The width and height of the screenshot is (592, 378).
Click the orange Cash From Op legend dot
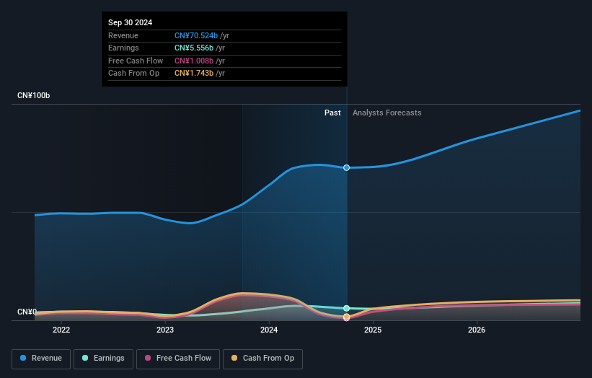[234, 358]
